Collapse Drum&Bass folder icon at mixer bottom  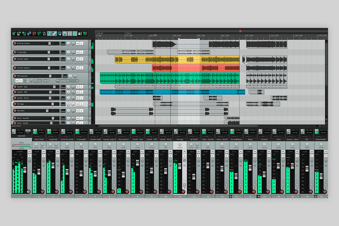coord(231,197)
